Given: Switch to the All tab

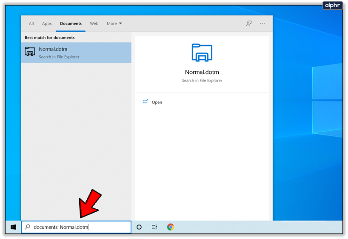Looking at the screenshot, I should point(31,23).
